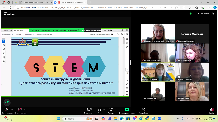Viewport: 218px width, 122px height.
Task: Zoom out on the PDF page
Action: click(127, 95)
